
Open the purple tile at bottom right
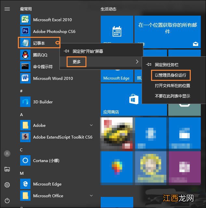pos(185,168)
